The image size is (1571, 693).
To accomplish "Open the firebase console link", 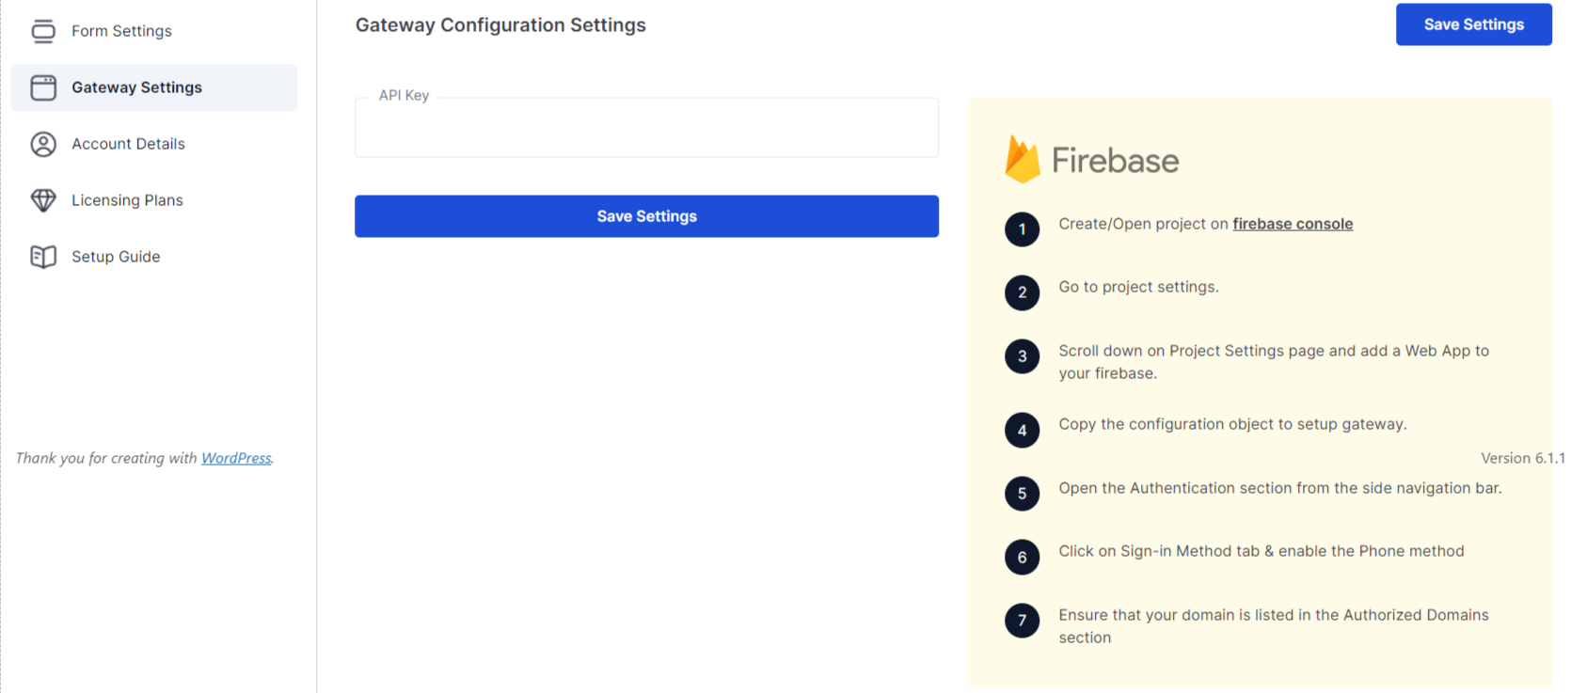I will pyautogui.click(x=1293, y=224).
